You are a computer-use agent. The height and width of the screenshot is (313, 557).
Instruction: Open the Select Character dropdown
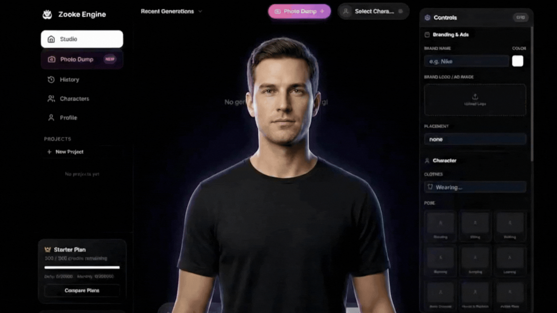(x=373, y=12)
